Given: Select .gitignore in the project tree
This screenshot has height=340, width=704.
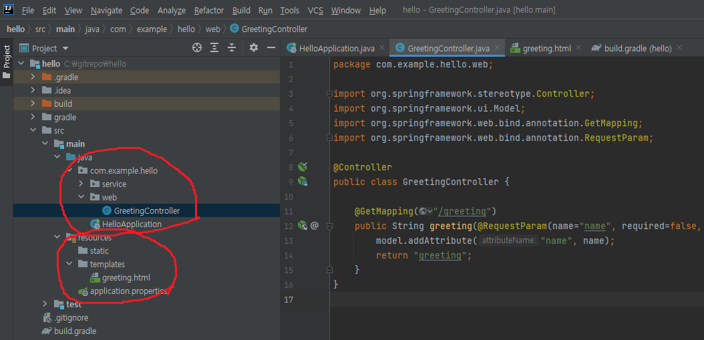Looking at the screenshot, I should click(71, 317).
